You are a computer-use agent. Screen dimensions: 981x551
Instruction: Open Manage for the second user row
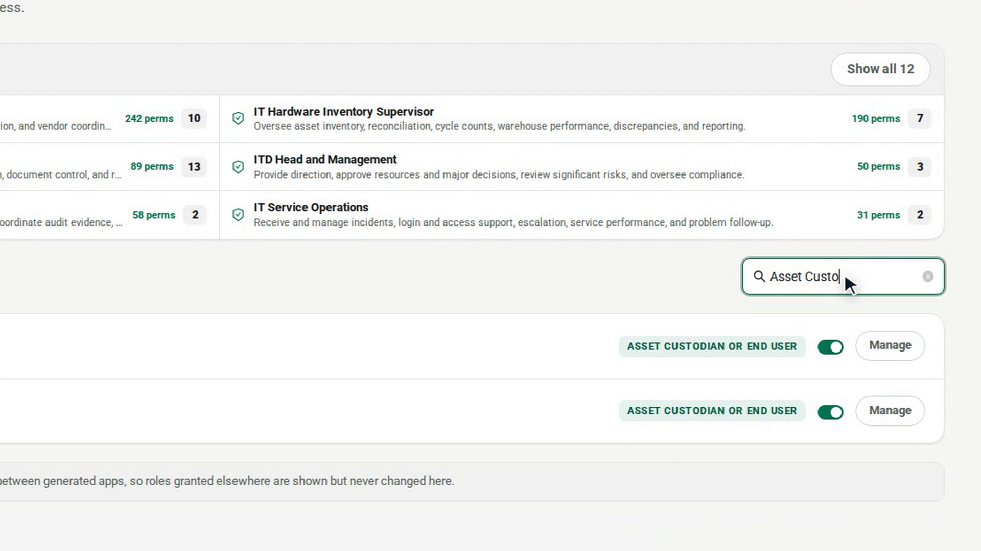coord(890,411)
